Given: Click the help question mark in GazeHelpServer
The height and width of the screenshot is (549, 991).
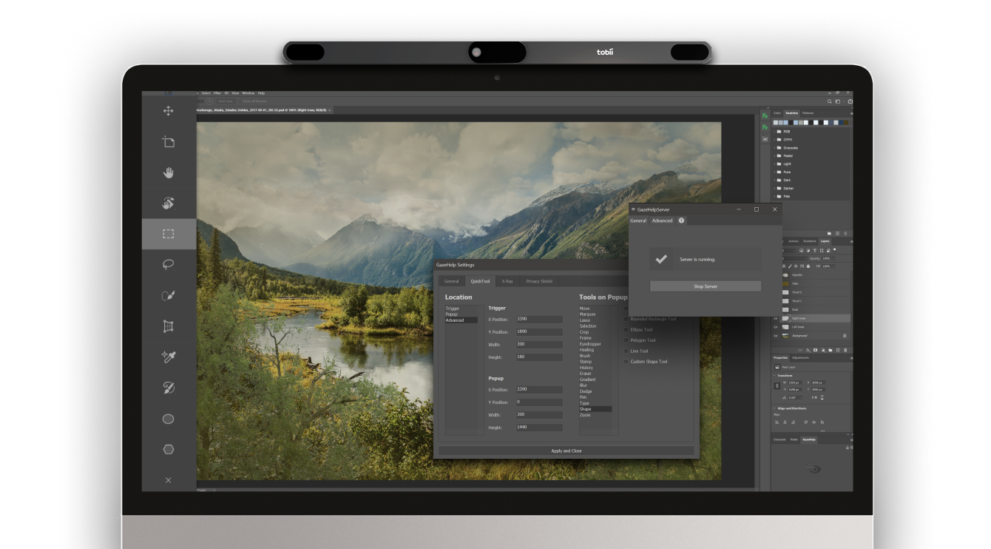Looking at the screenshot, I should (x=681, y=220).
